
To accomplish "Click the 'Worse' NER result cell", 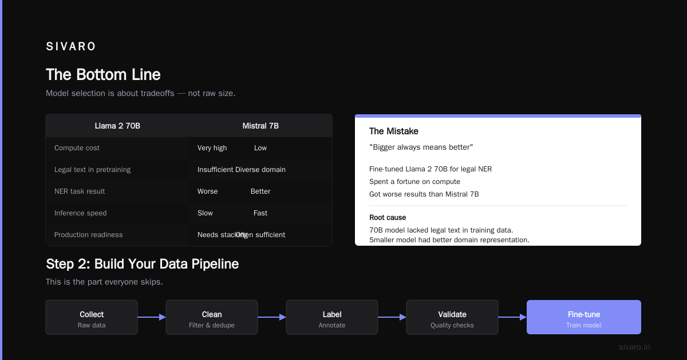I will 207,191.
